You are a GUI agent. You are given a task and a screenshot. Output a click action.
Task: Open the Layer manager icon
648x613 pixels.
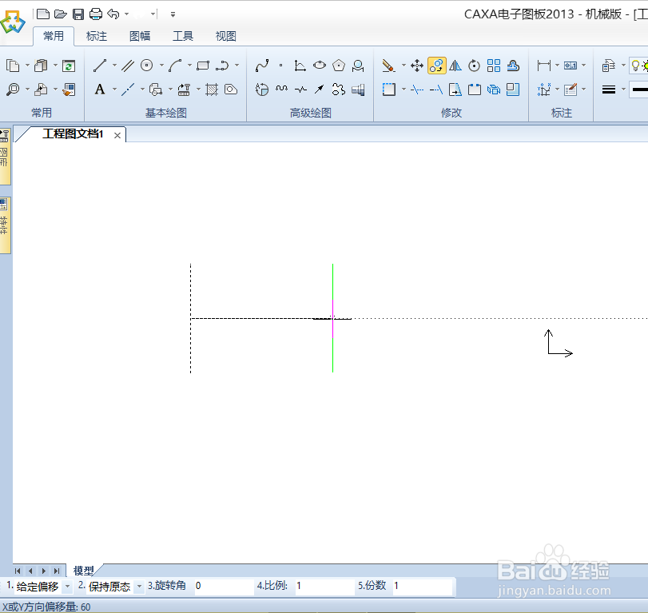[609, 66]
